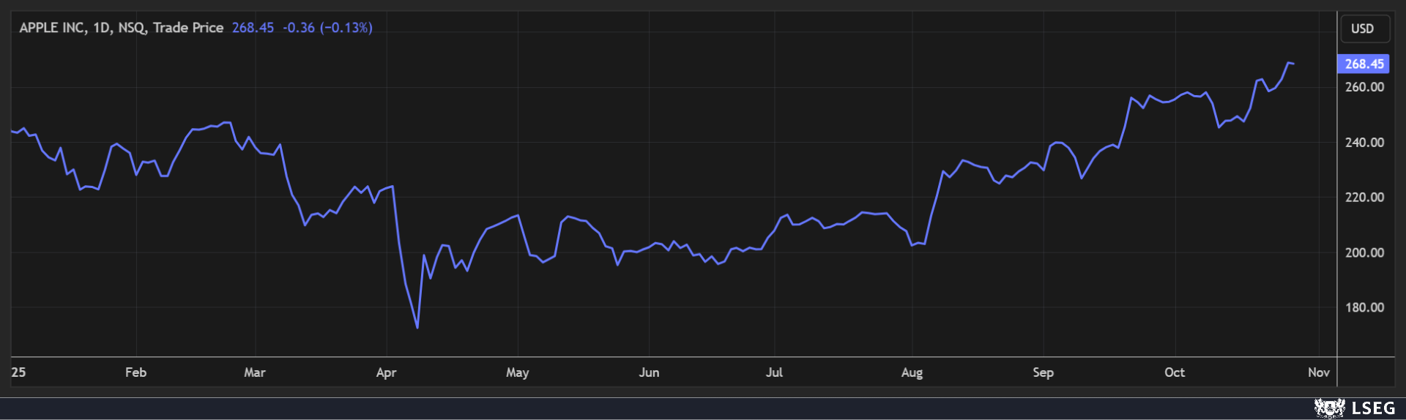Click the -0.36 (-0.13%) change text
1406x420 pixels.
coord(327,28)
